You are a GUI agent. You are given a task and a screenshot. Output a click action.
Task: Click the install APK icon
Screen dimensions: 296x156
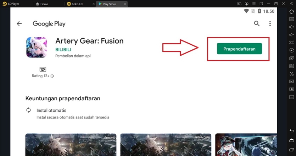click(291, 66)
